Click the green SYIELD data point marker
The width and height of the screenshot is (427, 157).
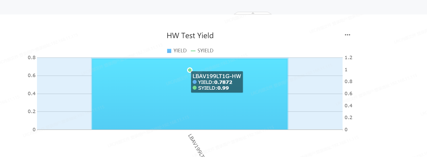tap(190, 70)
